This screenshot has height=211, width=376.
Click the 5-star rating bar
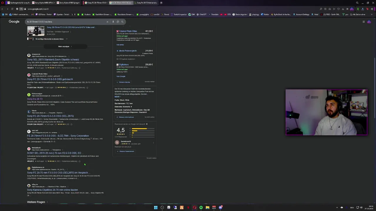(x=143, y=129)
